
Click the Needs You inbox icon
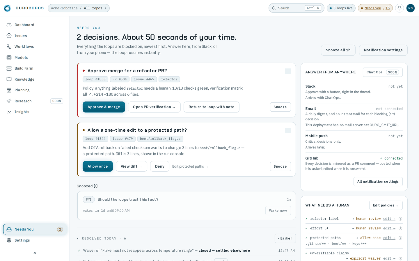(x=9, y=229)
